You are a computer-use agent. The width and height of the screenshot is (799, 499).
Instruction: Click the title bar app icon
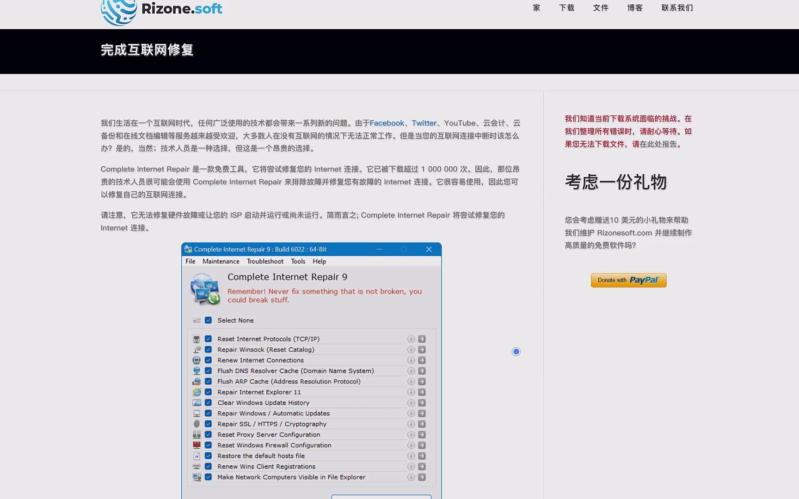point(188,249)
